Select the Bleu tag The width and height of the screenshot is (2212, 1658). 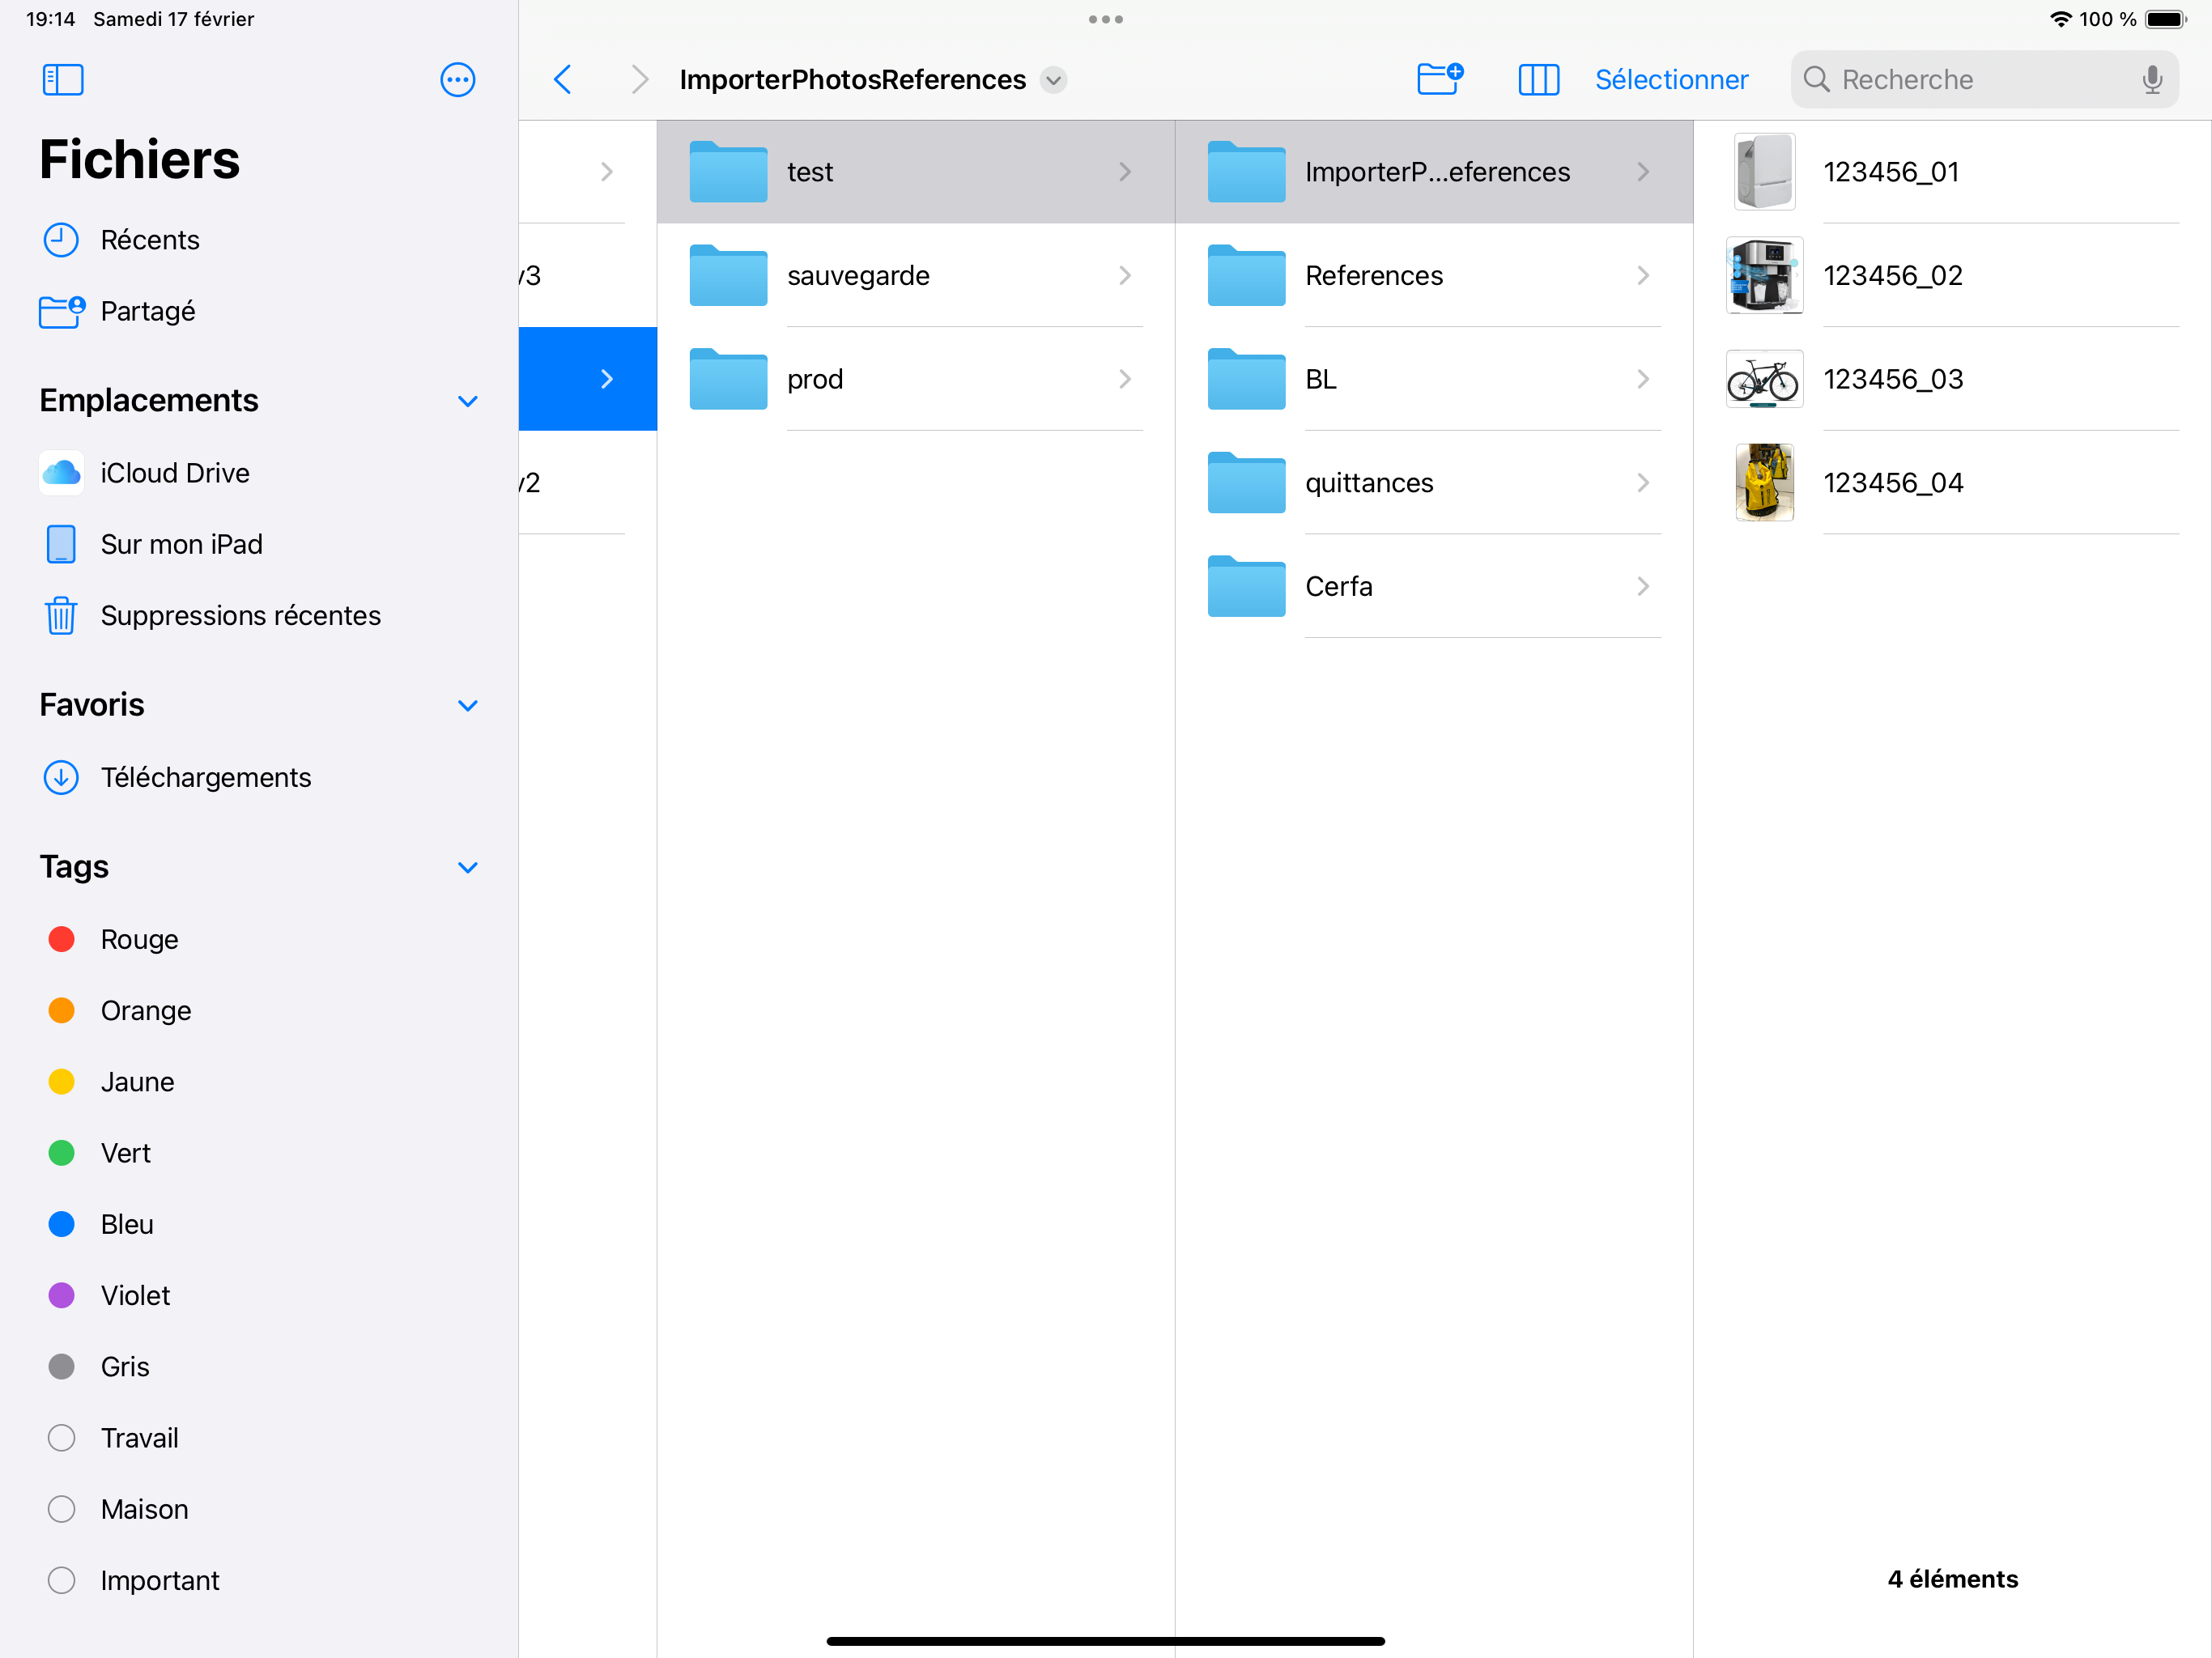pyautogui.click(x=259, y=1224)
